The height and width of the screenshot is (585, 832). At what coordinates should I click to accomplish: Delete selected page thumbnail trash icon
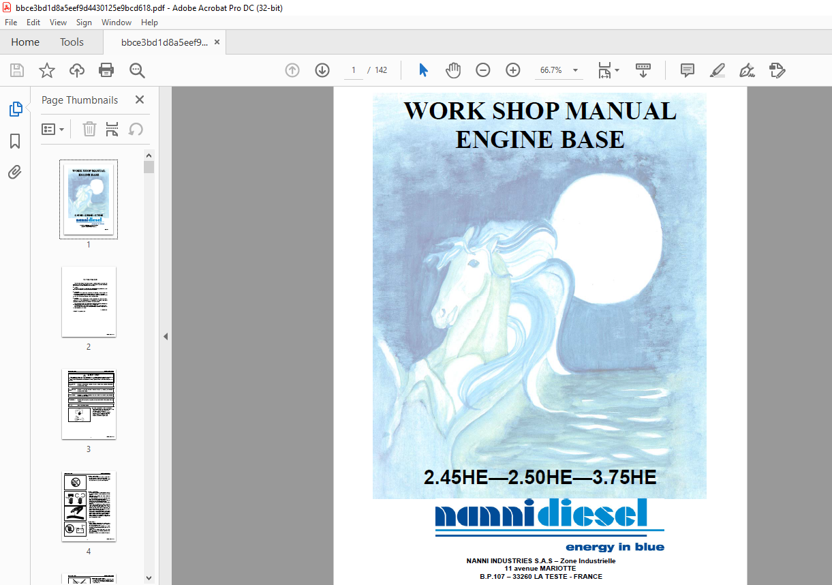click(x=89, y=129)
